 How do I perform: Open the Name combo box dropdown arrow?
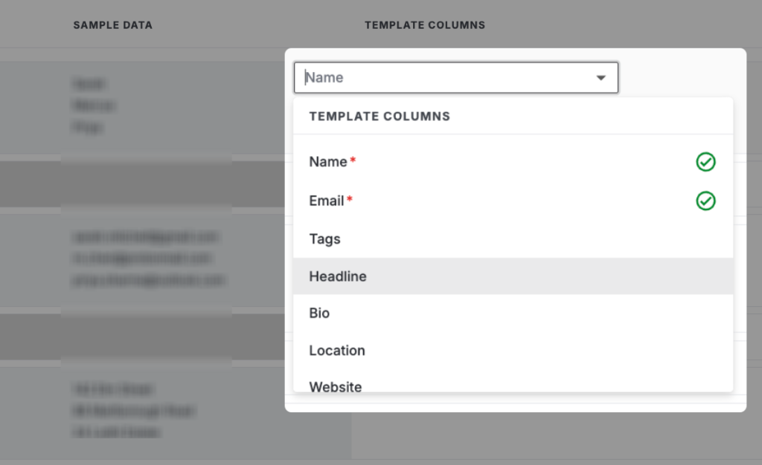click(x=601, y=77)
